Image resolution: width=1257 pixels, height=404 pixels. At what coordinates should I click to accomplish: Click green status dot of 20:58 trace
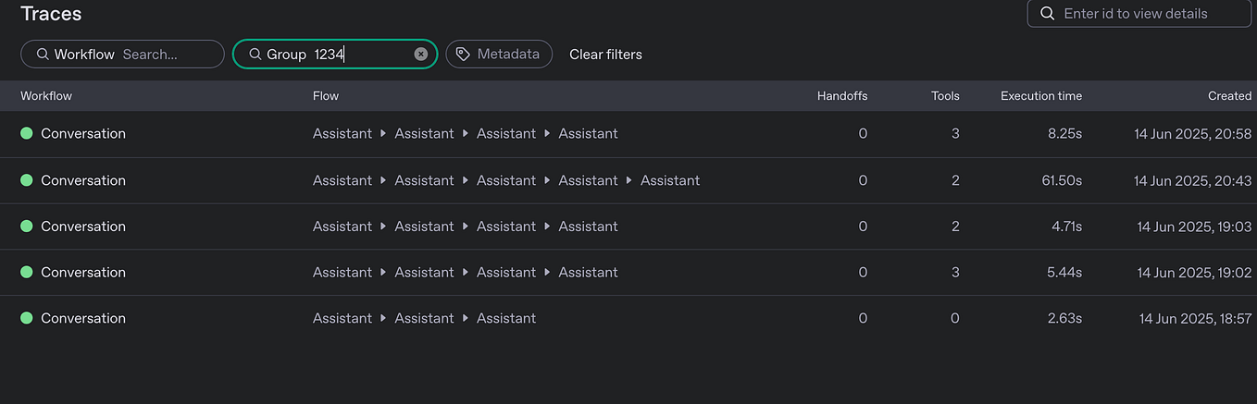(26, 134)
